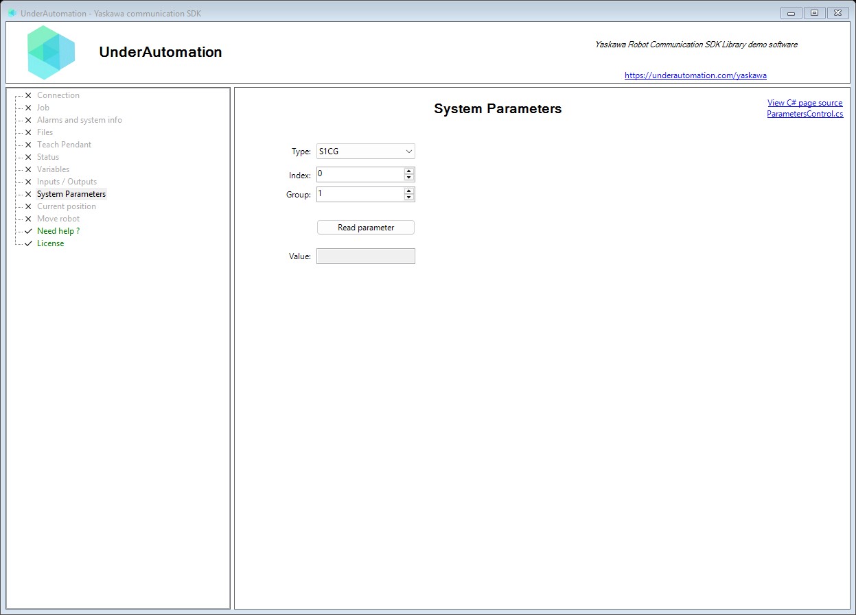This screenshot has height=615, width=856.
Task: Click the check icon beside License
Action: pyautogui.click(x=28, y=243)
